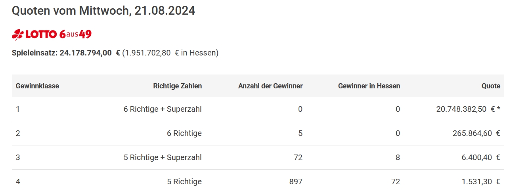Click the heading Quoten vom Mittwoch, 21.08.2024
The image size is (511, 191).
(103, 11)
